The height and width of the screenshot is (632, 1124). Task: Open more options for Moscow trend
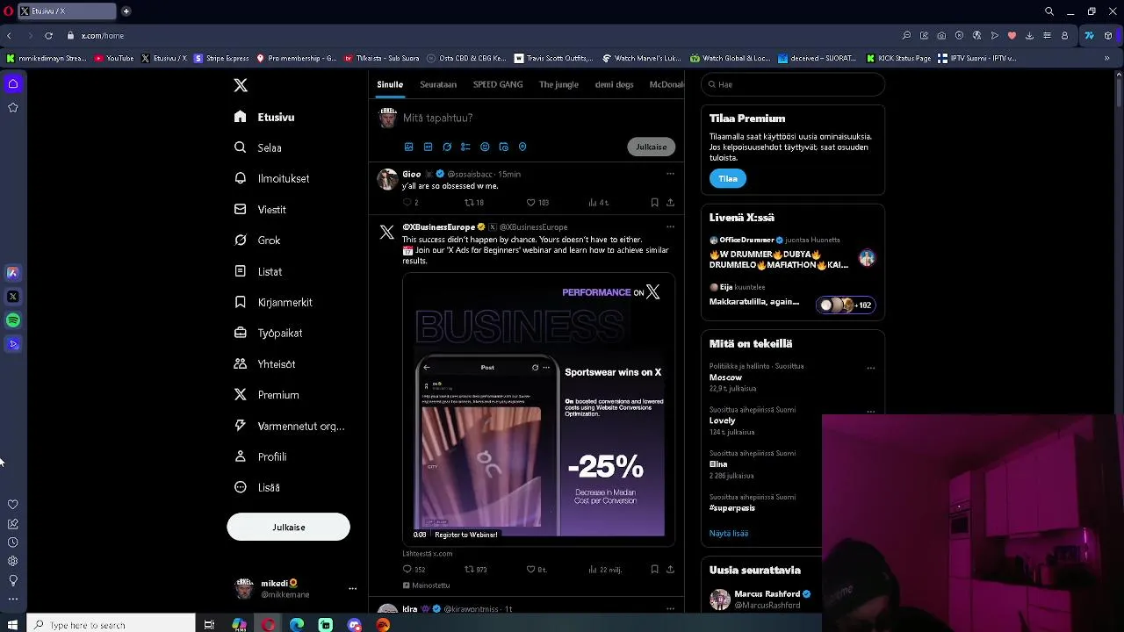coord(871,368)
